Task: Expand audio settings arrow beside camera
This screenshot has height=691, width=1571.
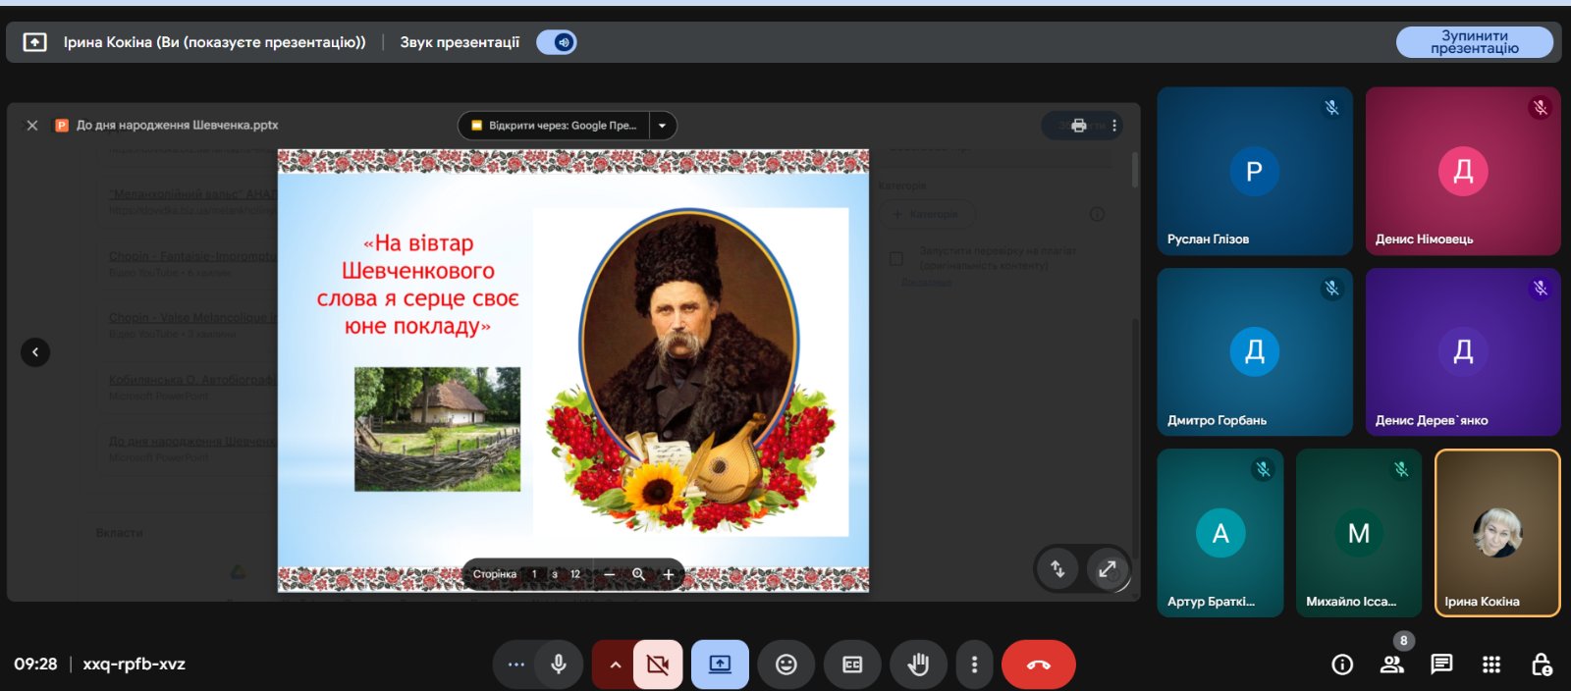Action: click(615, 664)
